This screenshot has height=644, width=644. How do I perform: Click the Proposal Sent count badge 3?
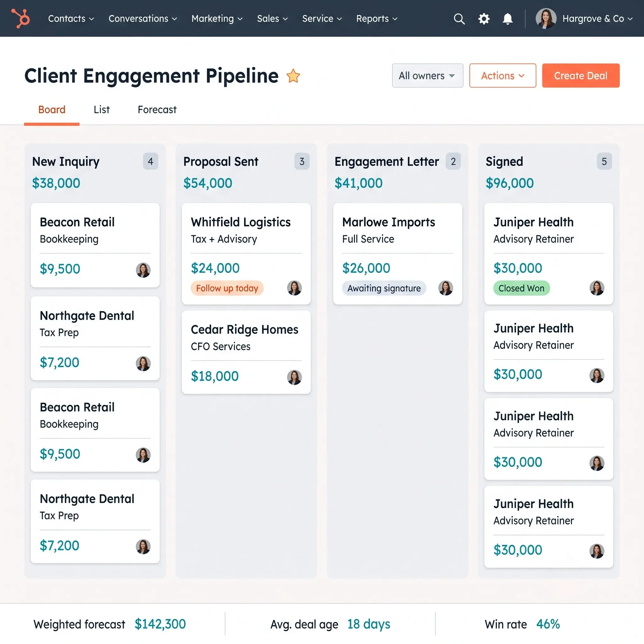(302, 161)
